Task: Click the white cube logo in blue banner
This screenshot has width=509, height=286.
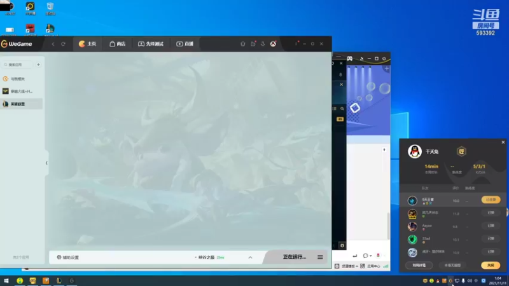Action: point(355,107)
